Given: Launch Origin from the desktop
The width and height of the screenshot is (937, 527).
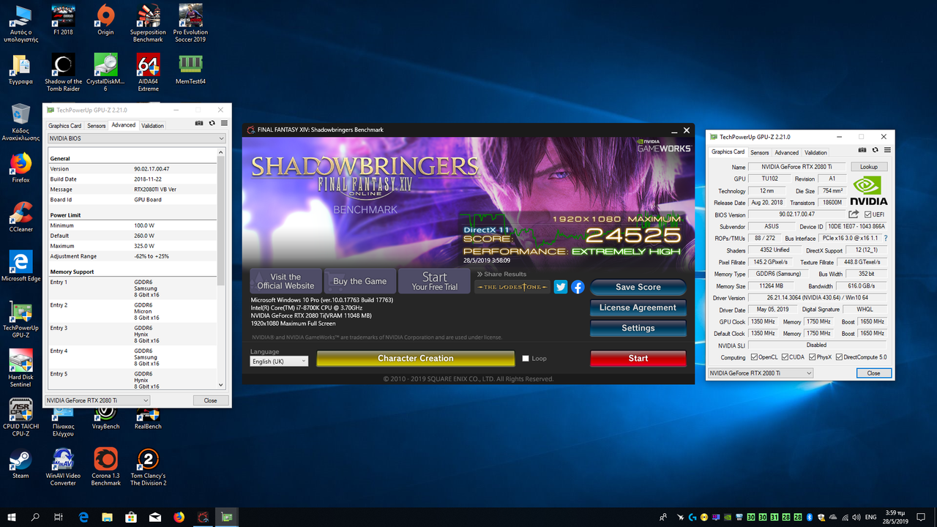Looking at the screenshot, I should coord(105,20).
